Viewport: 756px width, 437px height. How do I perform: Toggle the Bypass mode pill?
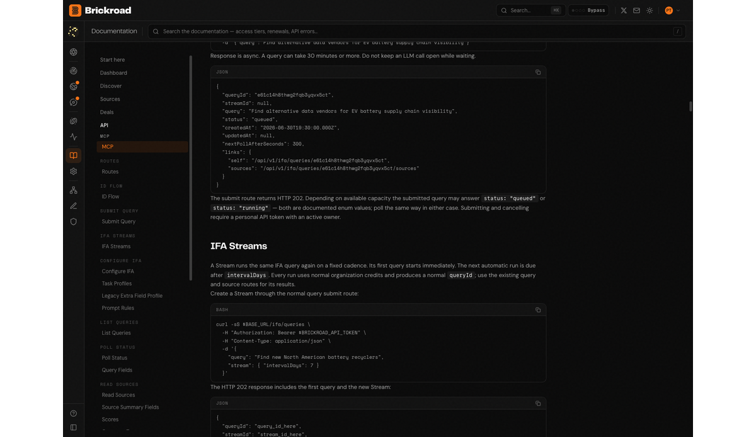click(588, 11)
